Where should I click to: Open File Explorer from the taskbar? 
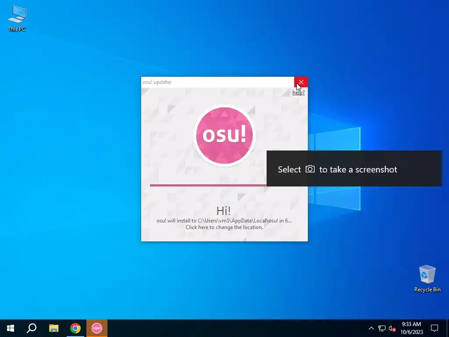click(x=53, y=328)
